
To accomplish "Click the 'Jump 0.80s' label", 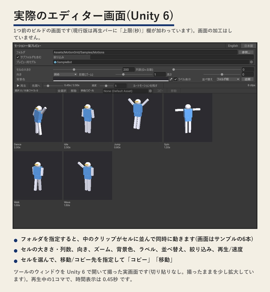I will (117, 146).
